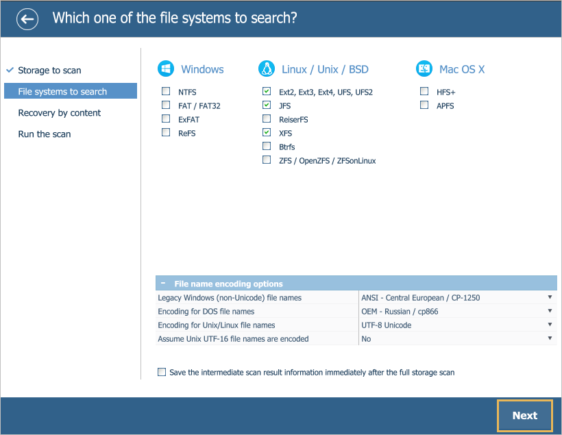The image size is (562, 435).
Task: Go to Recovery by content step
Action: (60, 113)
